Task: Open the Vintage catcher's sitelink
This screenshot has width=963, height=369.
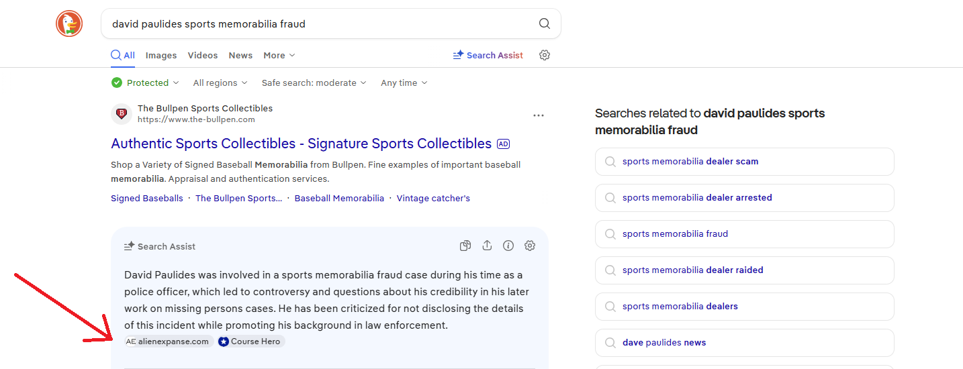Action: pyautogui.click(x=433, y=198)
